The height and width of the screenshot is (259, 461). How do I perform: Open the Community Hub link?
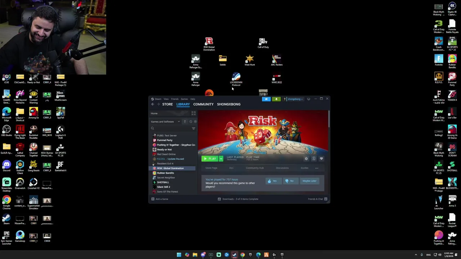point(255,168)
